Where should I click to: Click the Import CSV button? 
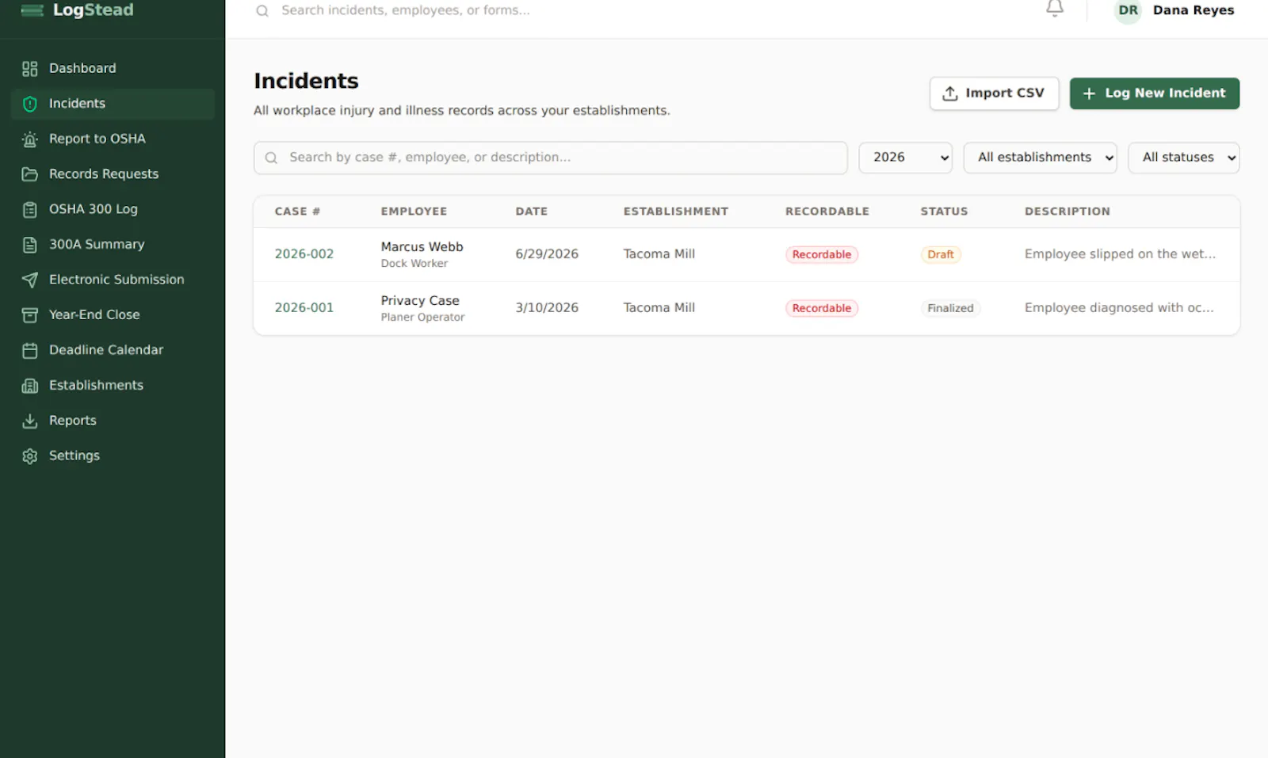click(994, 93)
